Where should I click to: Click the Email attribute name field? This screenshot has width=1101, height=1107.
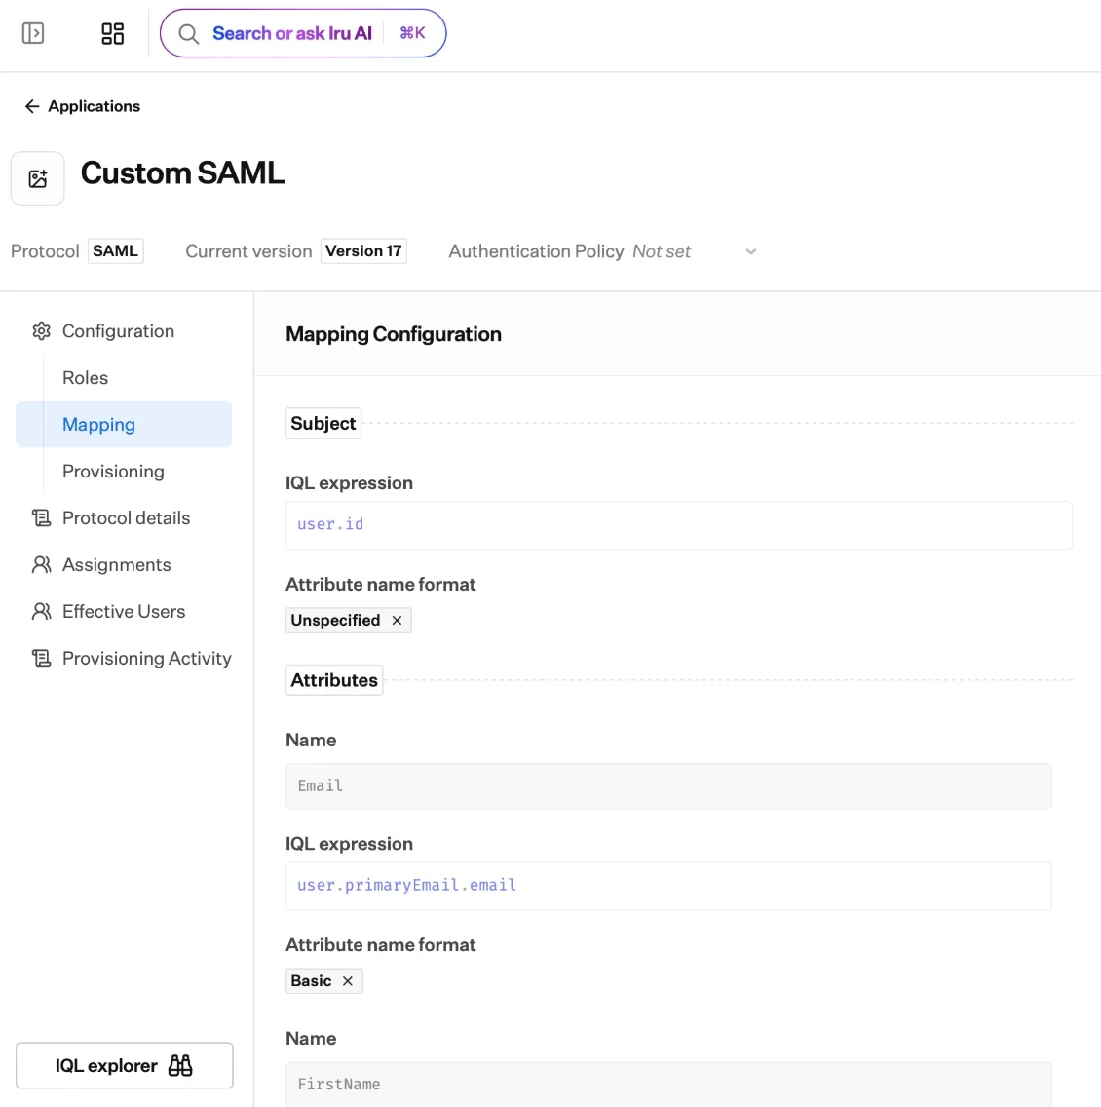[x=668, y=786]
